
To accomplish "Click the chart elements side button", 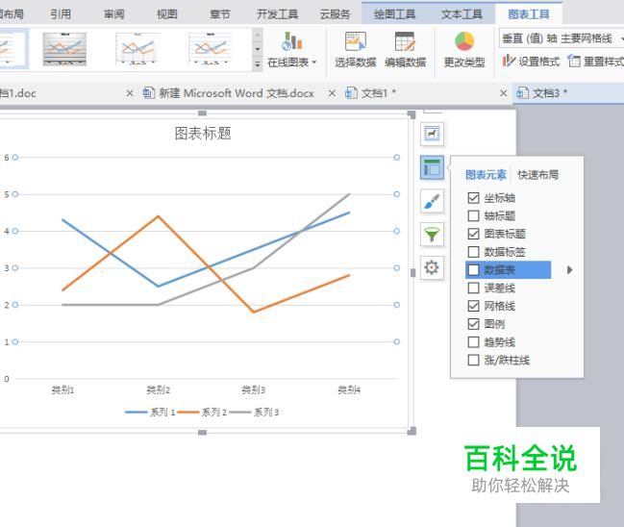I will tap(432, 167).
